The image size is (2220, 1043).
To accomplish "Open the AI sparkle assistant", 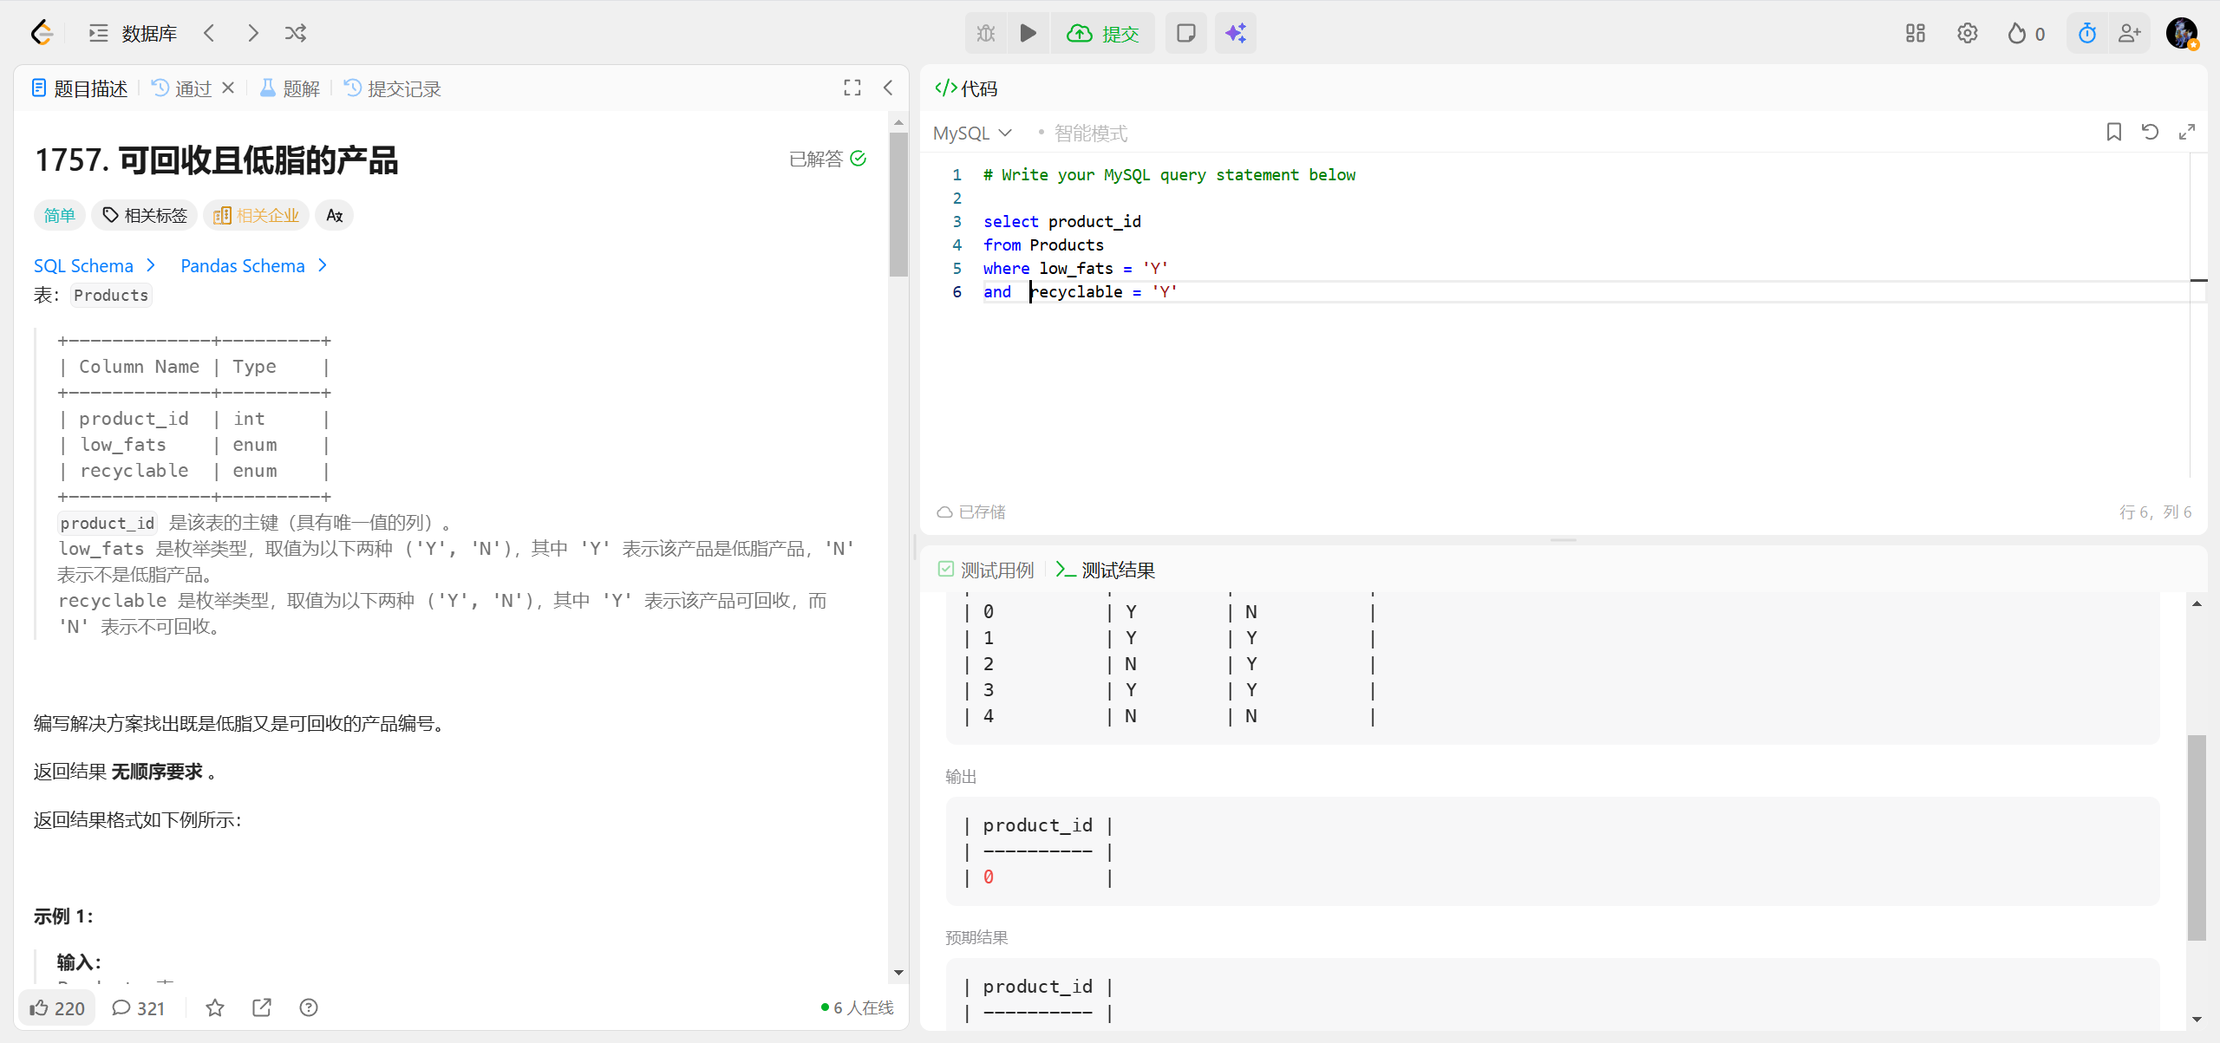I will 1235,33.
